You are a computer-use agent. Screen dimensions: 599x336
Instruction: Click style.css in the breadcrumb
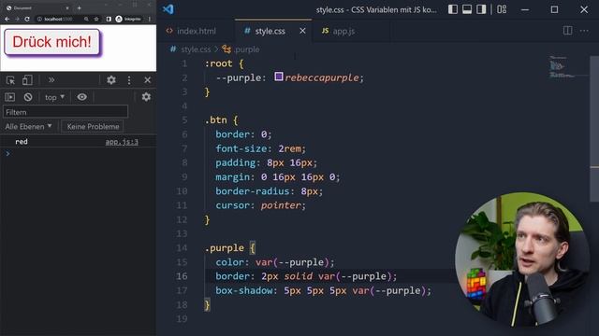point(196,49)
